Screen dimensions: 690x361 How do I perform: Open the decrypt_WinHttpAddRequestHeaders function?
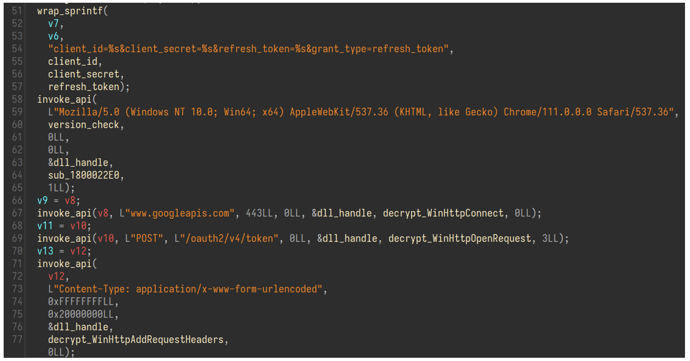click(136, 340)
